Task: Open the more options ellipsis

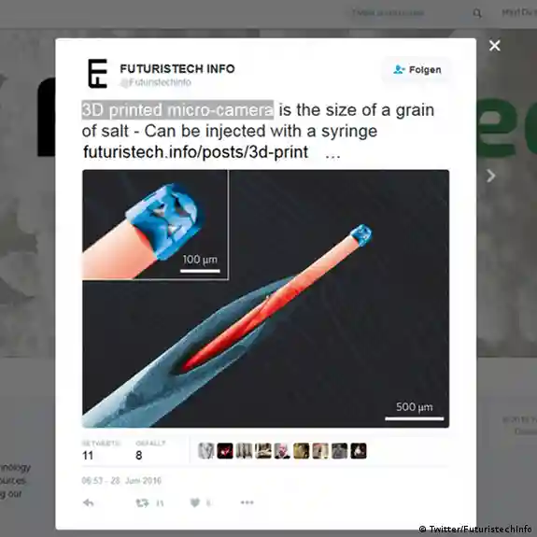Action: pos(247,502)
